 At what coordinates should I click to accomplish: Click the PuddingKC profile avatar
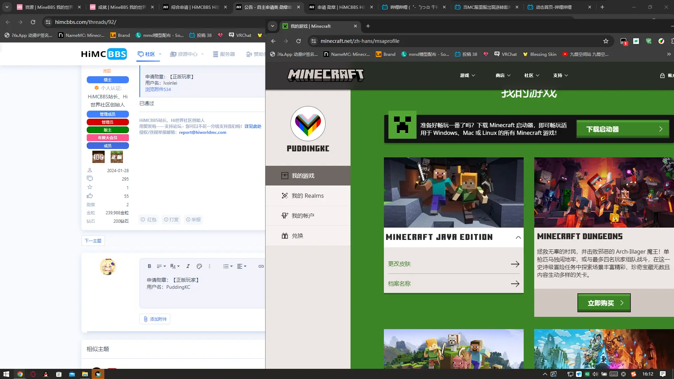[x=308, y=124]
